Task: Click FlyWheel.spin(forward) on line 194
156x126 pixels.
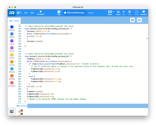Action: (38, 59)
